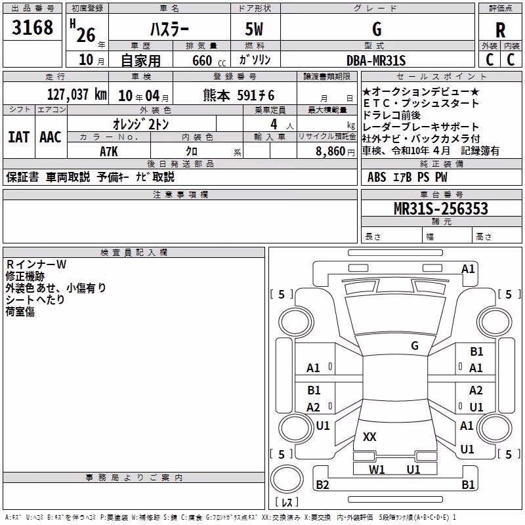
Task: Select sales point line ドラレコ前後
Action: (x=391, y=115)
